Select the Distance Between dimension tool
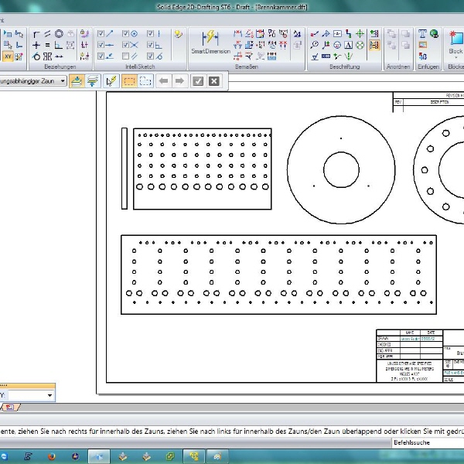This screenshot has width=464, height=464. click(237, 34)
